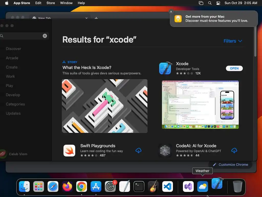The image size is (262, 197).
Task: Go to Categories in the sidebar
Action: coord(15,104)
